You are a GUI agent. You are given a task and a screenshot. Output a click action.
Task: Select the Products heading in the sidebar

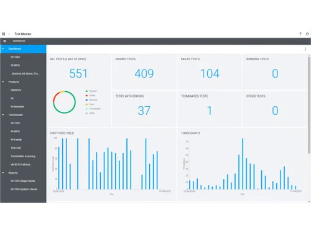[14, 82]
